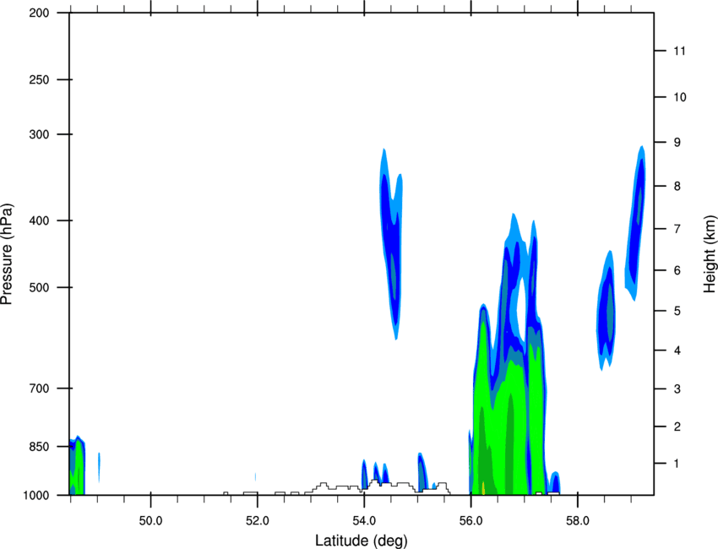The width and height of the screenshot is (718, 549).
Task: Click the 52.0 latitude tick label
Action: tap(258, 521)
